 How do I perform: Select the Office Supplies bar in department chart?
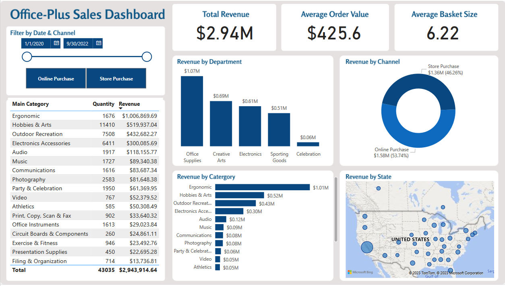click(x=192, y=111)
